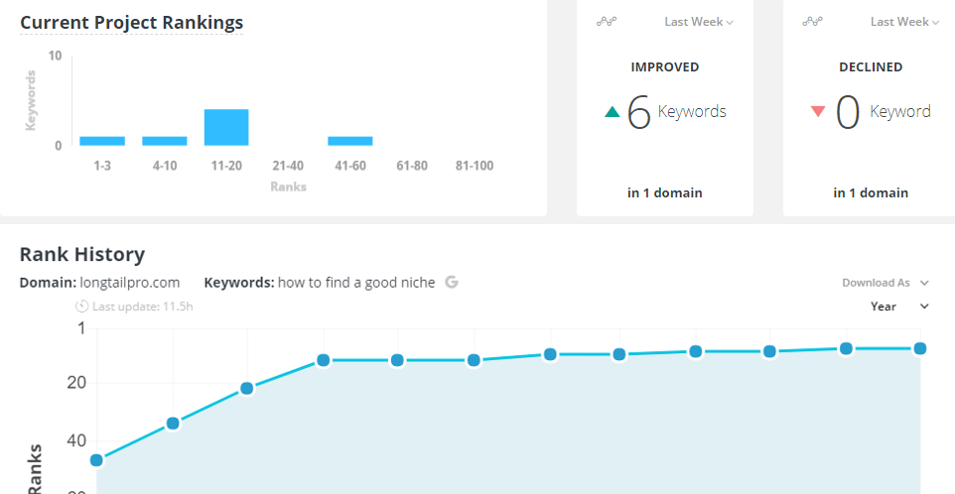
Task: Click the 41-60 ranks bar
Action: pos(350,141)
